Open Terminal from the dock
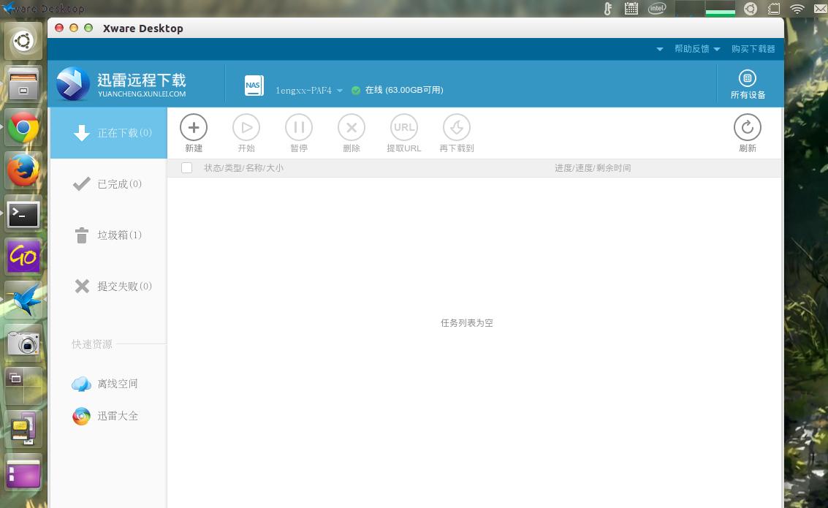Screen dimensions: 828x508 [23, 214]
